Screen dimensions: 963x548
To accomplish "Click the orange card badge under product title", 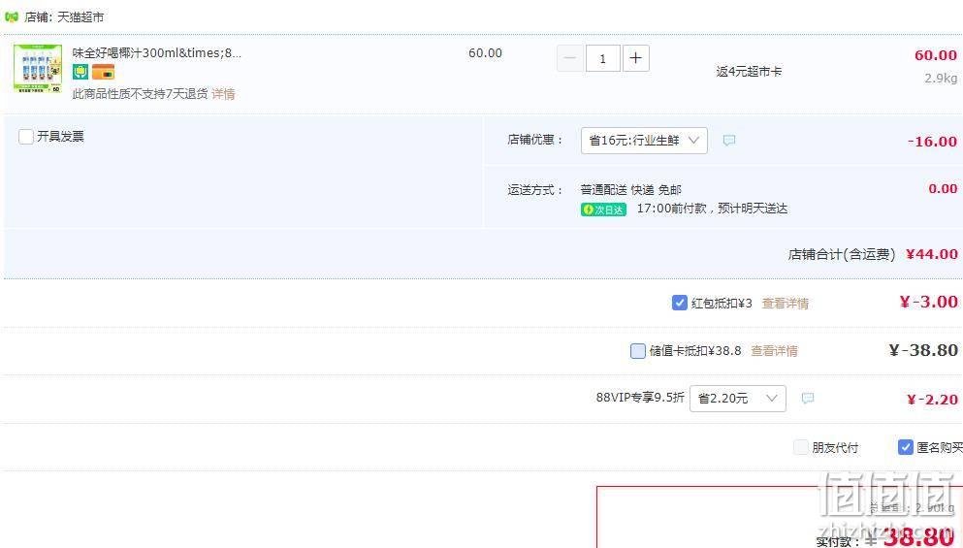I will (x=103, y=72).
